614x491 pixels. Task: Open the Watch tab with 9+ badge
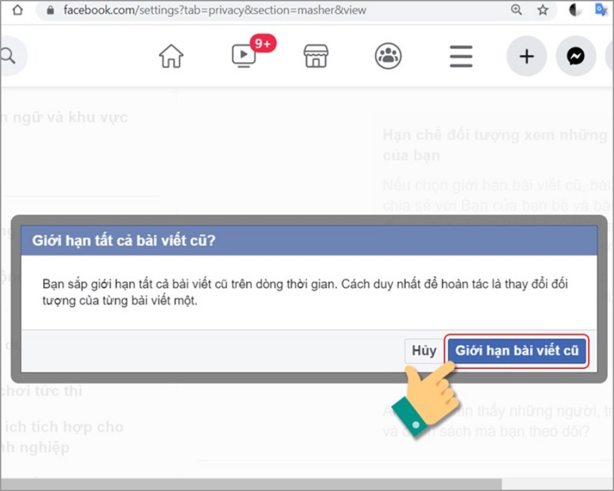coord(244,55)
